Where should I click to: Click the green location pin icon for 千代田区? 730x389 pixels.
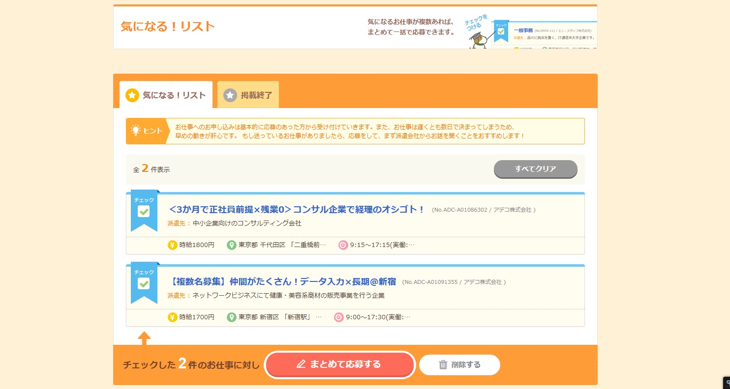[x=231, y=245]
